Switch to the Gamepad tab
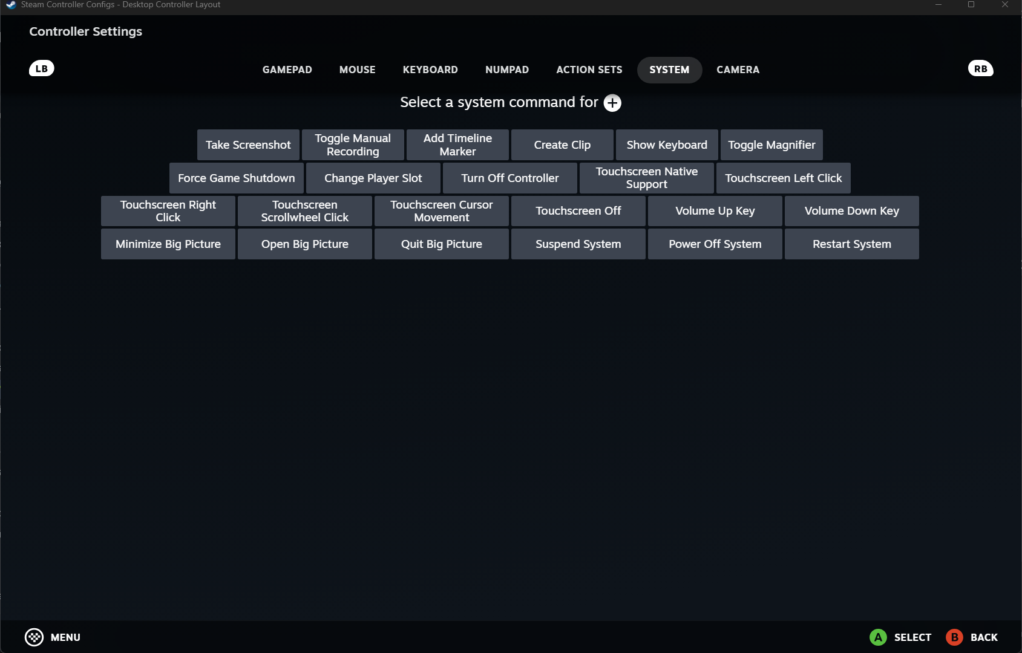The image size is (1022, 653). (287, 70)
